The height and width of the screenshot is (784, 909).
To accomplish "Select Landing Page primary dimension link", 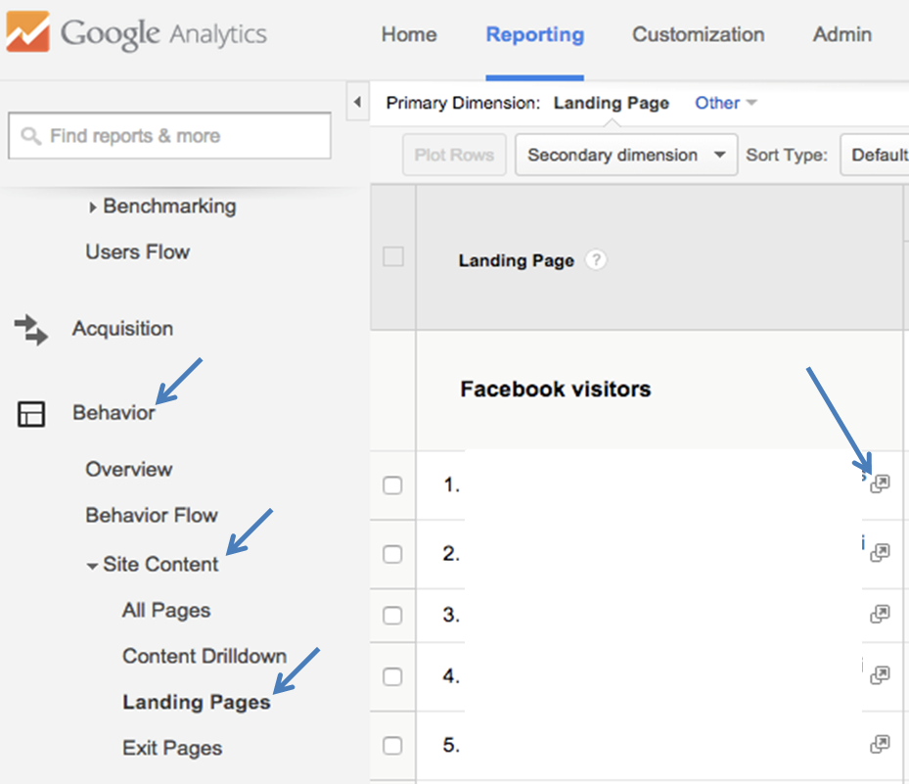I will tap(611, 103).
